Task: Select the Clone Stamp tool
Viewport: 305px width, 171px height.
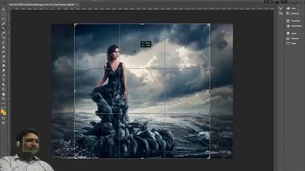Action: point(3,47)
